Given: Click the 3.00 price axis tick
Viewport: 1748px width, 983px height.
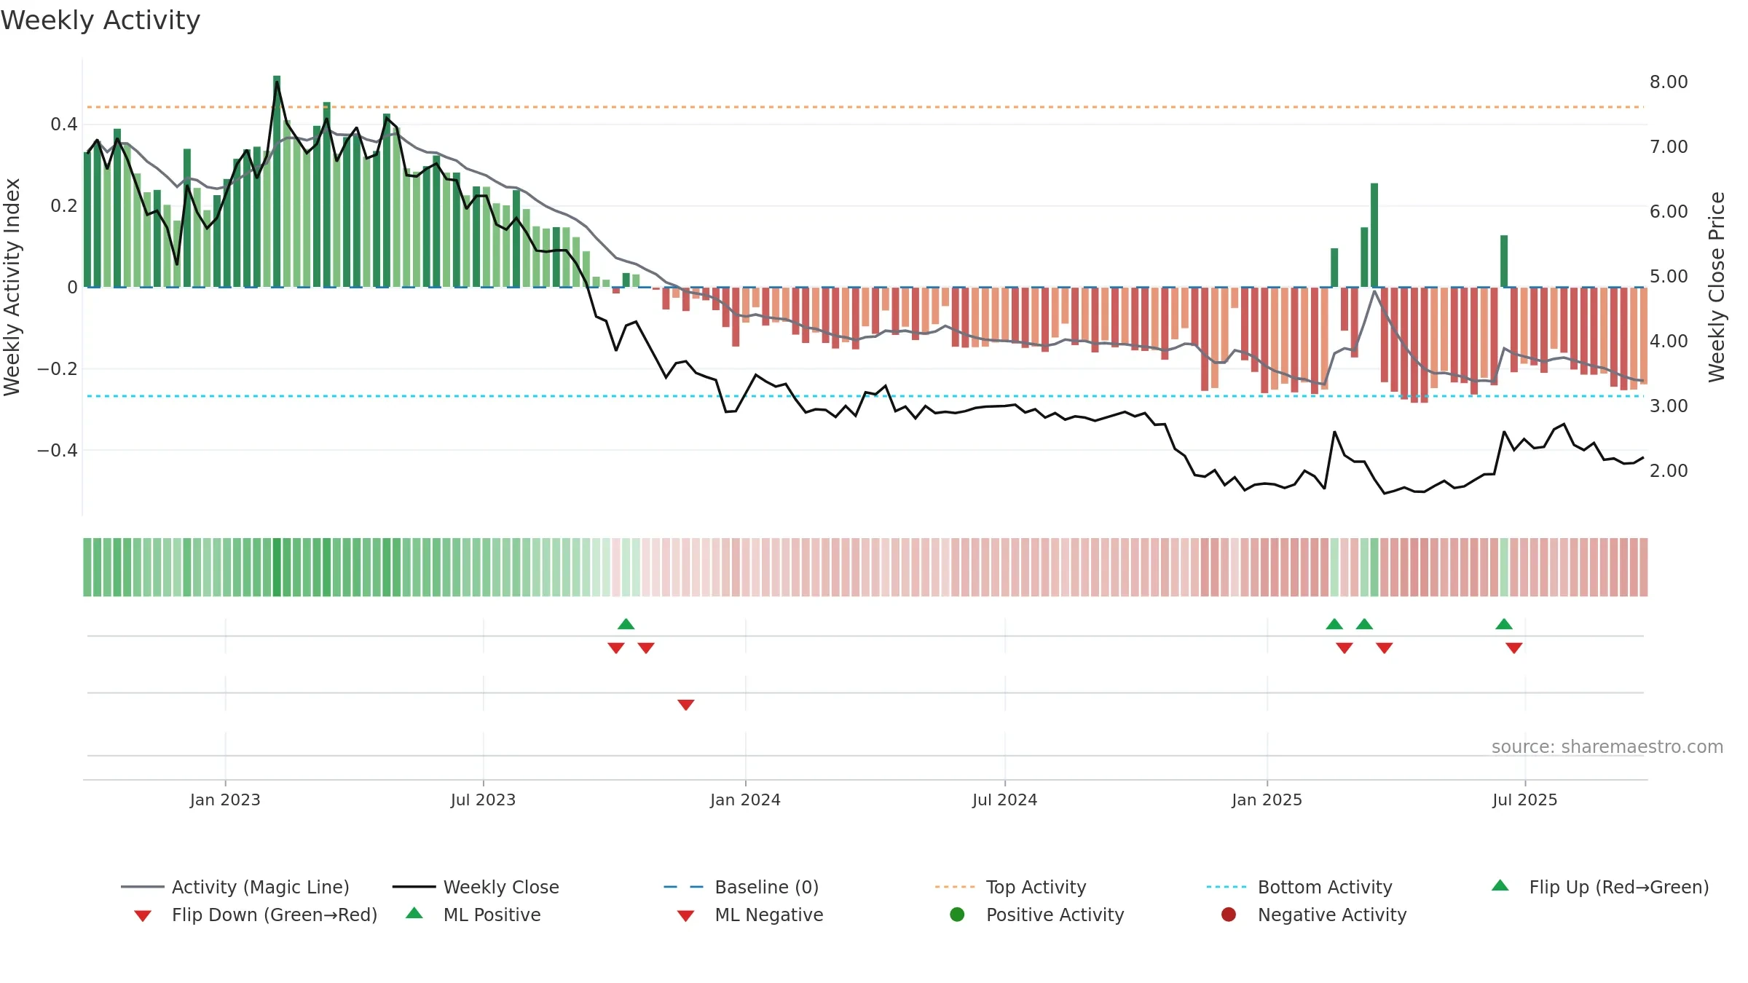Looking at the screenshot, I should pyautogui.click(x=1669, y=406).
